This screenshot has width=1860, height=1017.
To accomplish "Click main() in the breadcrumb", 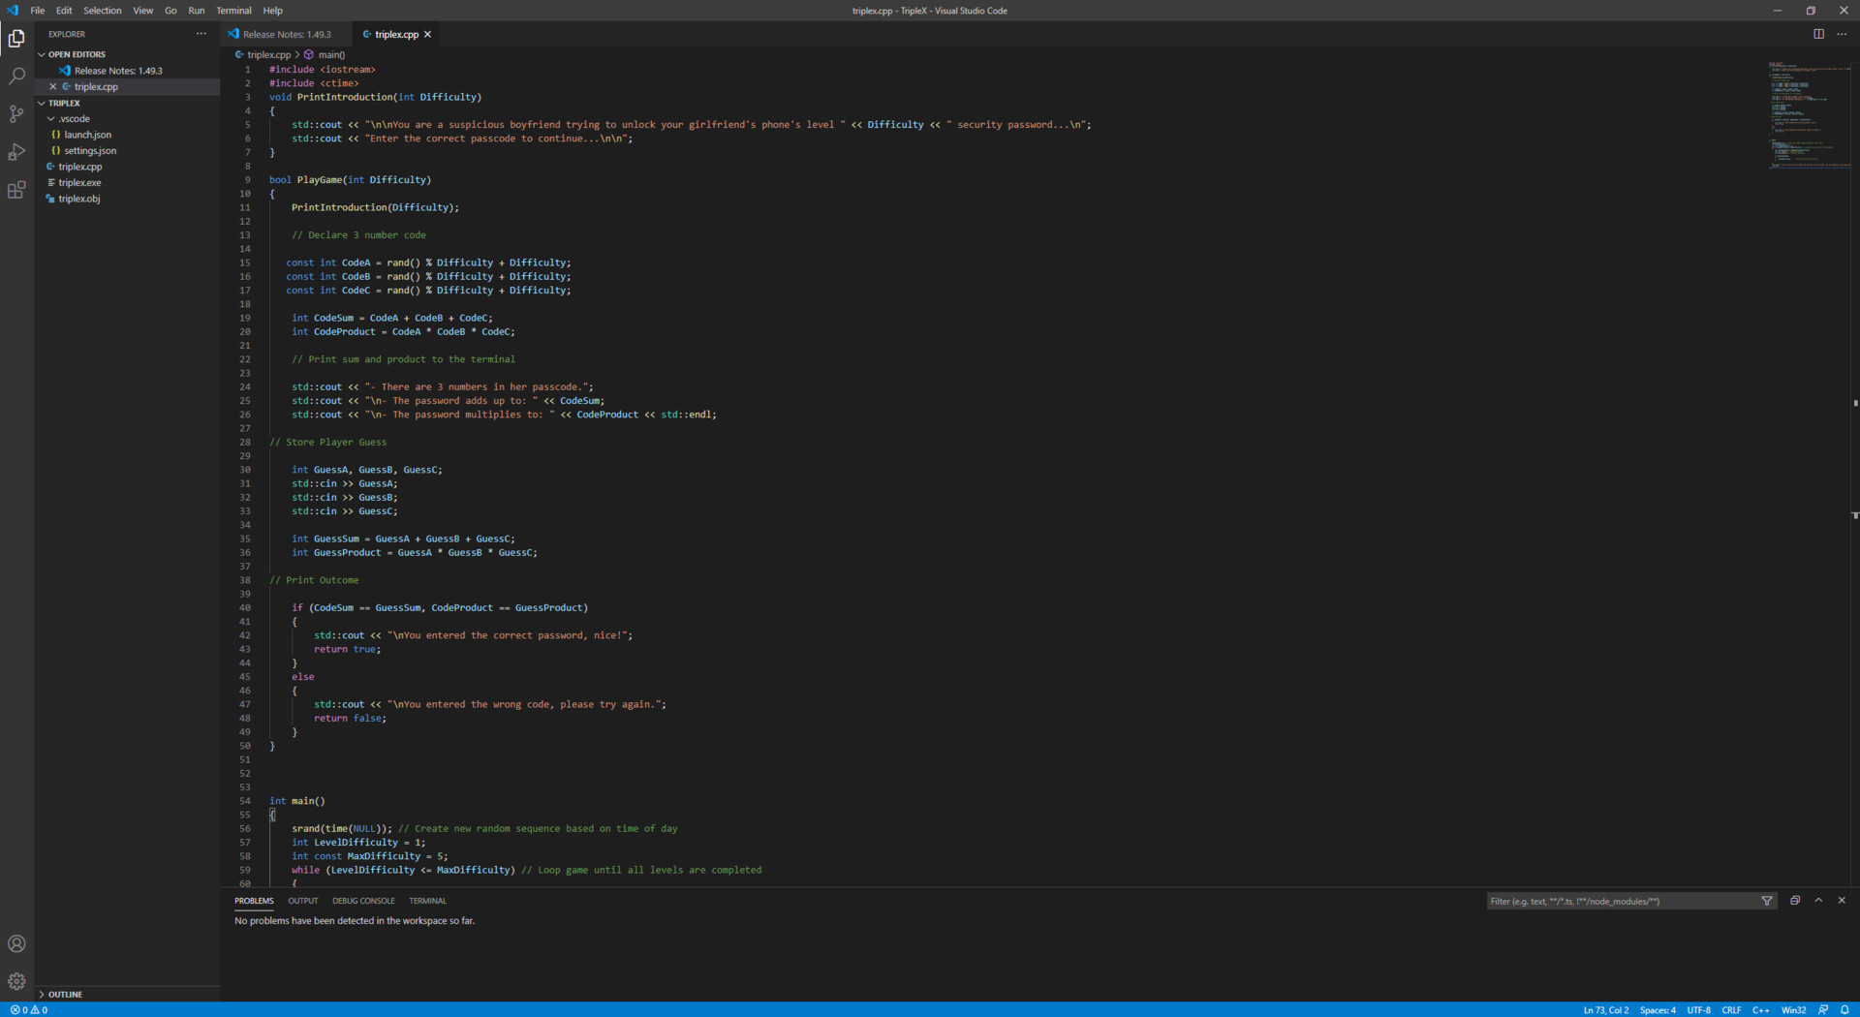I will point(330,54).
